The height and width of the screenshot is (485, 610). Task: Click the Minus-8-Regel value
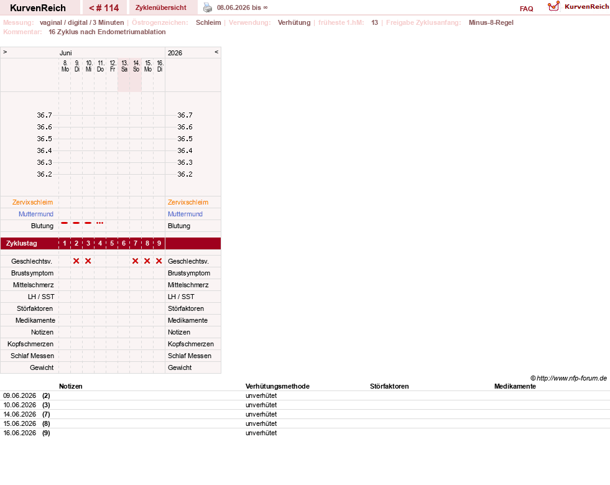pyautogui.click(x=491, y=22)
